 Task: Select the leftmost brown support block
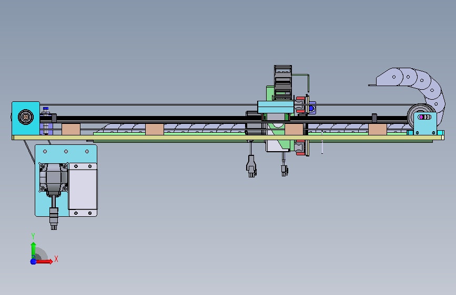71,129
